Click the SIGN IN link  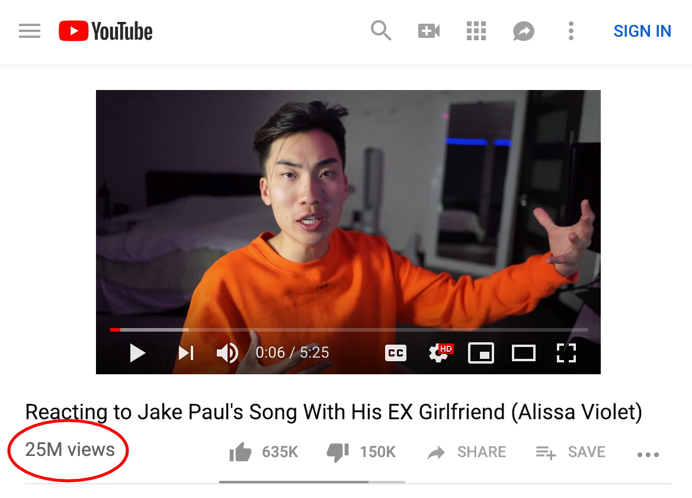pos(642,31)
